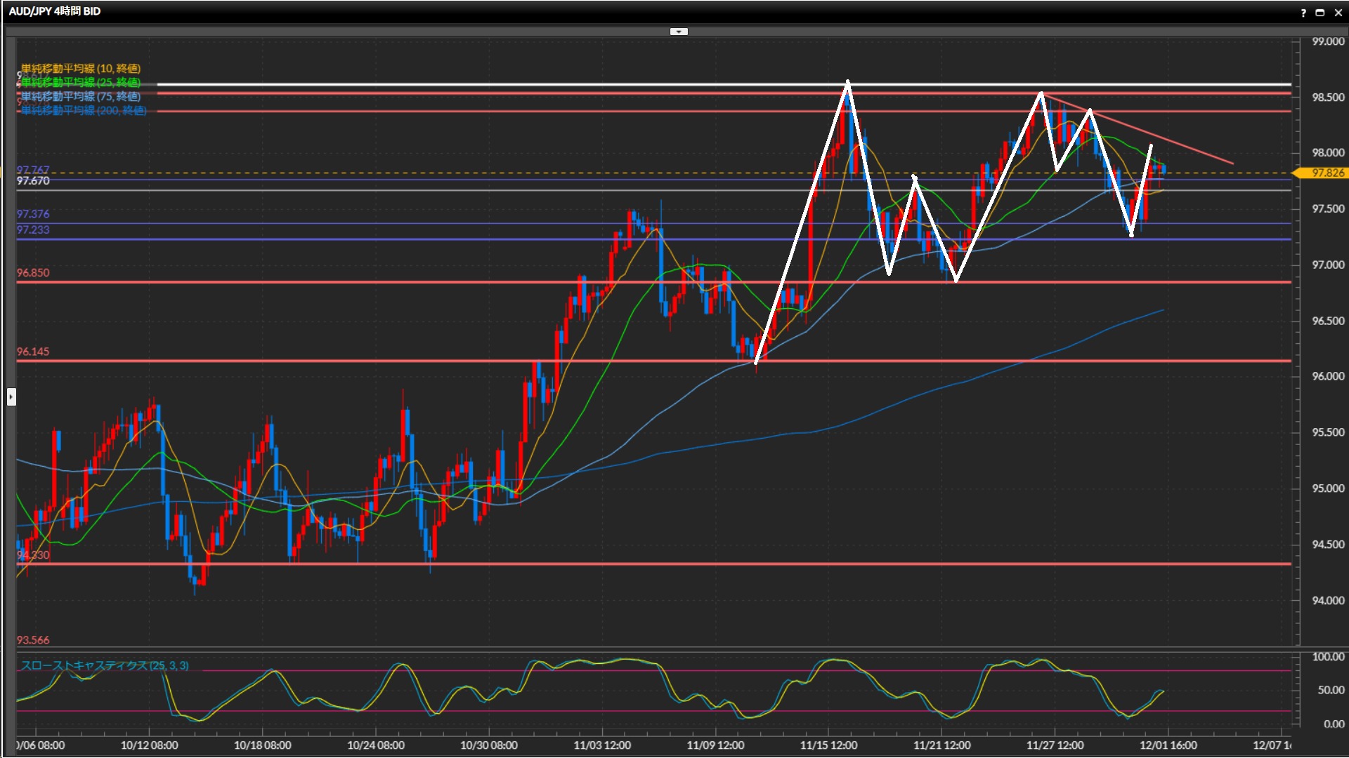The image size is (1349, 758).
Task: Maximize the AUD/JPY chart window
Action: 1320,13
